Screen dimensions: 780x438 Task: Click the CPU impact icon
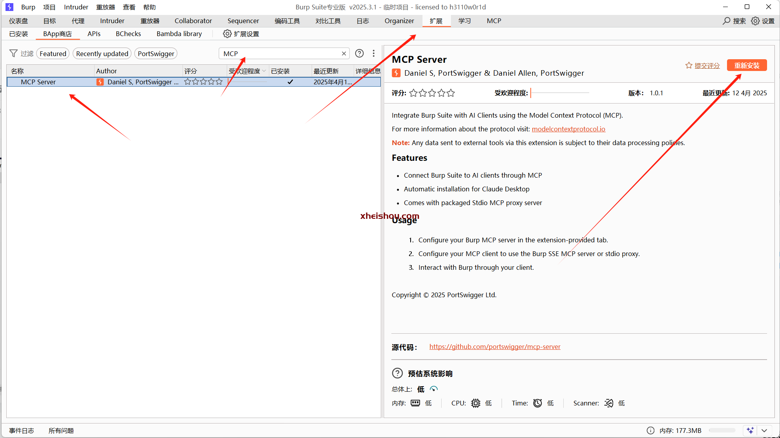tap(475, 403)
